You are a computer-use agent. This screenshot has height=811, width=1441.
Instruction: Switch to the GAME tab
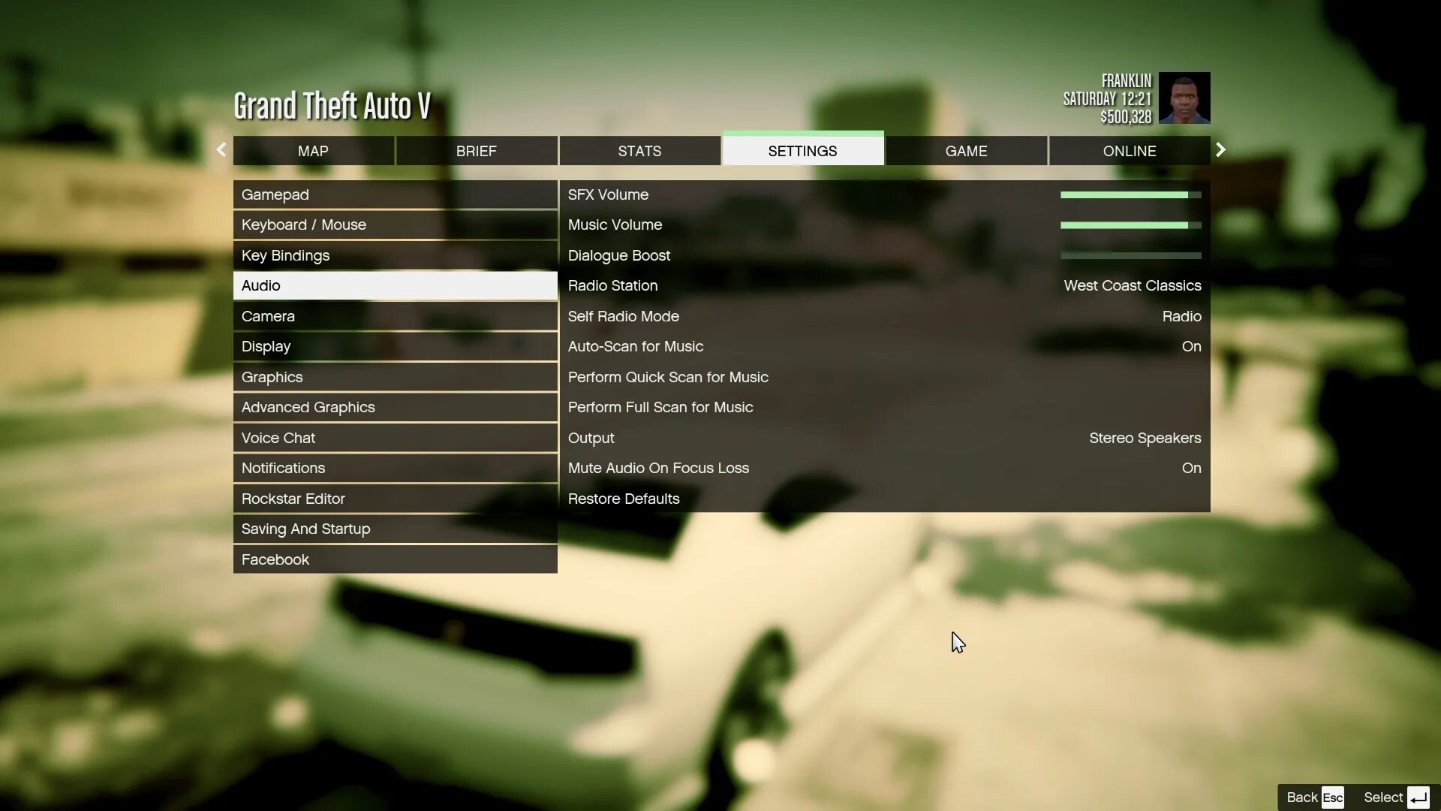(x=966, y=150)
